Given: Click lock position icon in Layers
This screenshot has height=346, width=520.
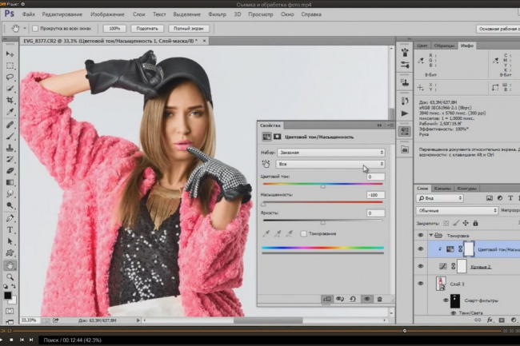Looking at the screenshot, I should (466, 223).
